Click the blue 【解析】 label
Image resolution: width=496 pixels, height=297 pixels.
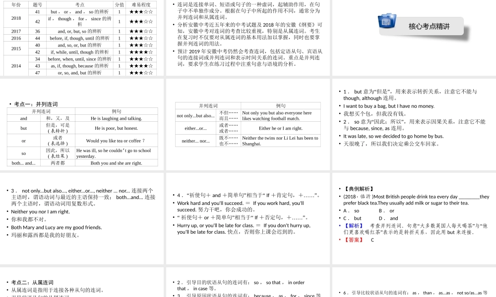pos(353,226)
